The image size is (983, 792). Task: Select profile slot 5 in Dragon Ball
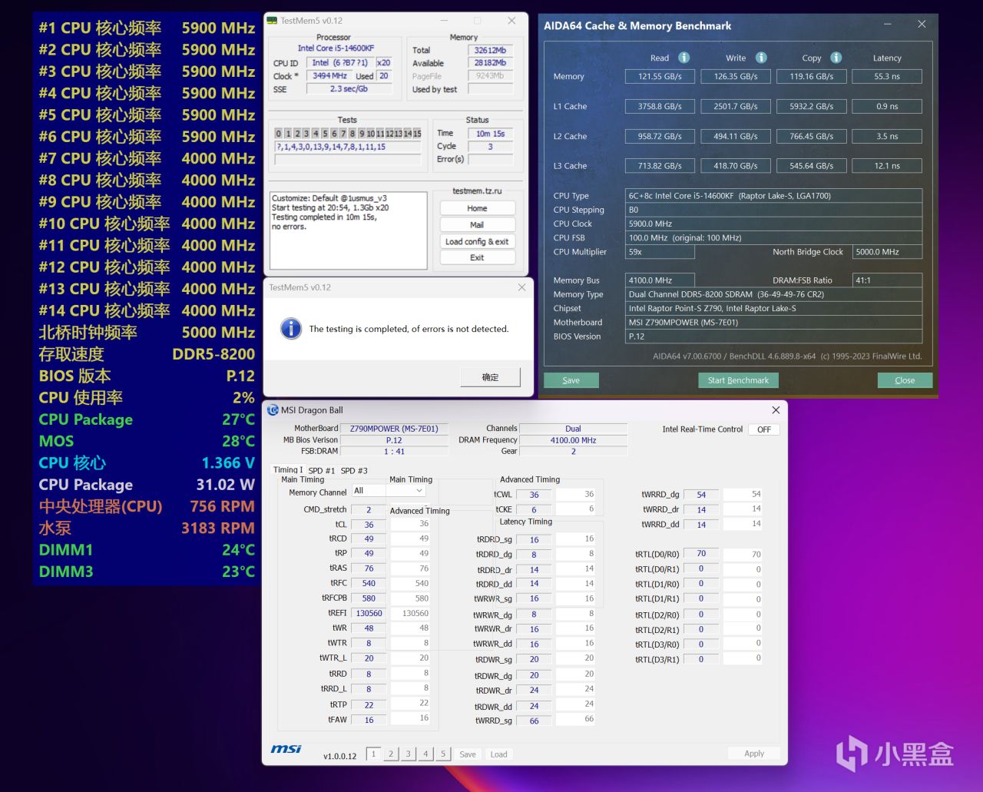[x=442, y=754]
